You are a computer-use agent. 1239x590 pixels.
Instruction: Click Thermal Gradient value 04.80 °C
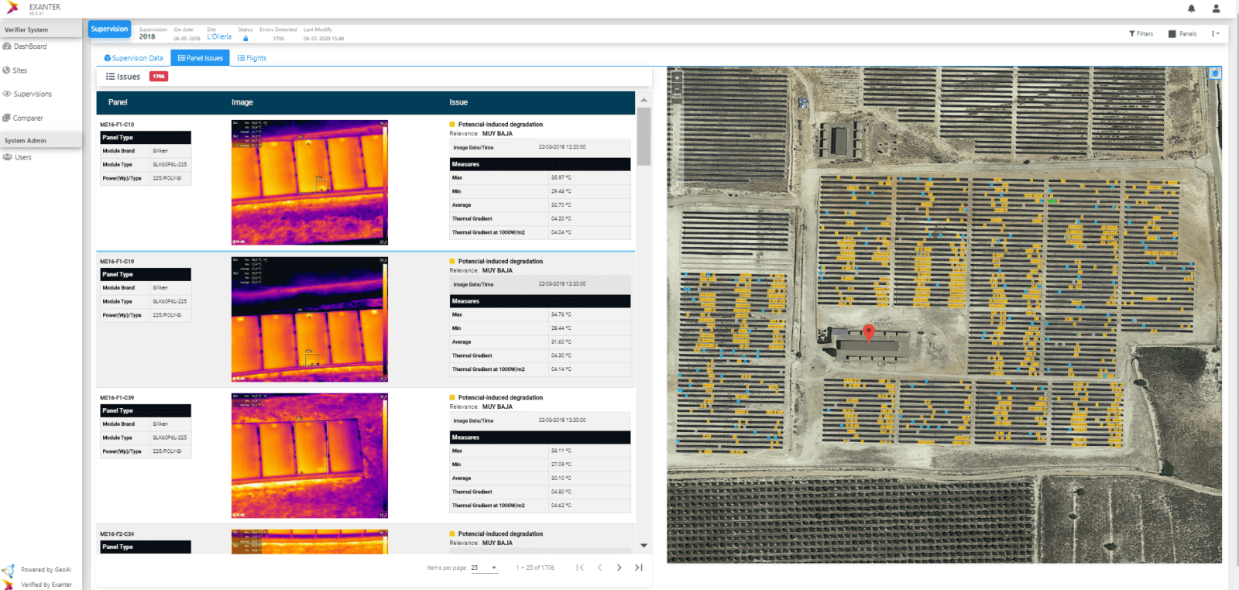click(x=561, y=492)
